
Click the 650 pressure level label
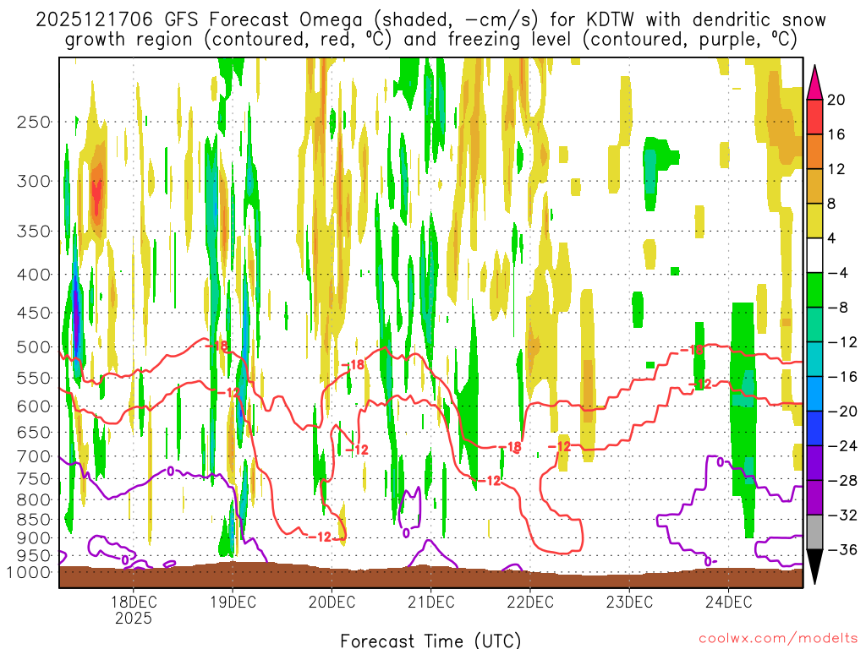click(x=34, y=432)
